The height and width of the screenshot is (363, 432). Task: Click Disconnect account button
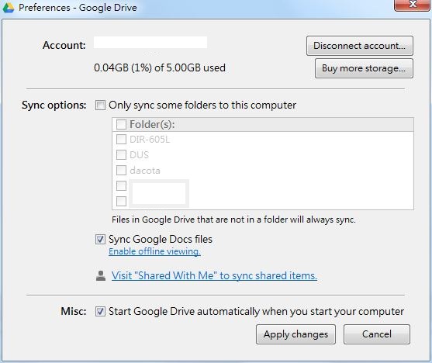pyautogui.click(x=360, y=46)
